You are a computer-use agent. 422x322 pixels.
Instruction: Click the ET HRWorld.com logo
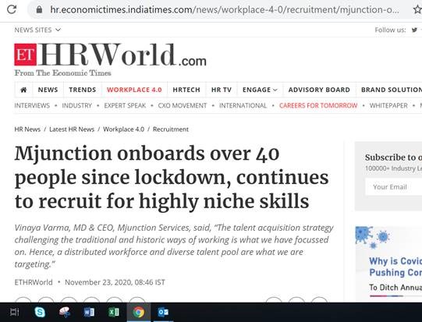point(110,55)
